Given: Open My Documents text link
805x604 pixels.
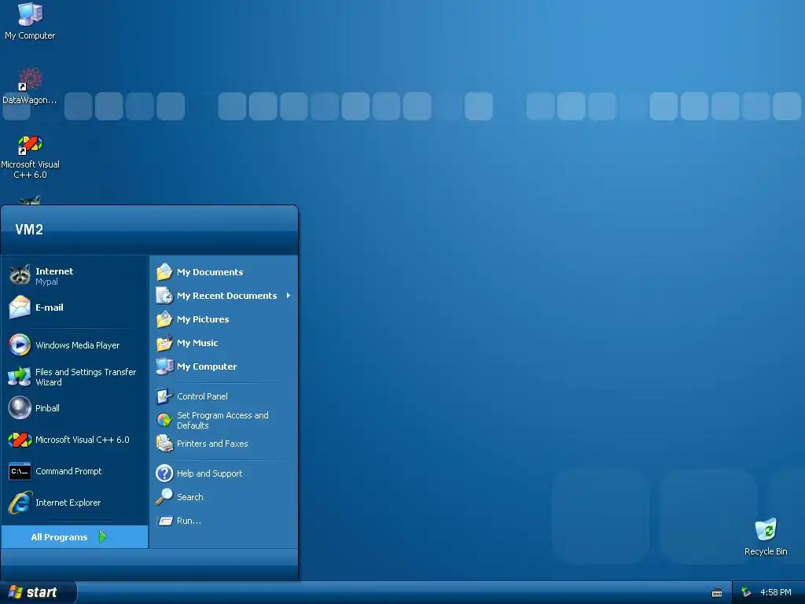Looking at the screenshot, I should [210, 272].
